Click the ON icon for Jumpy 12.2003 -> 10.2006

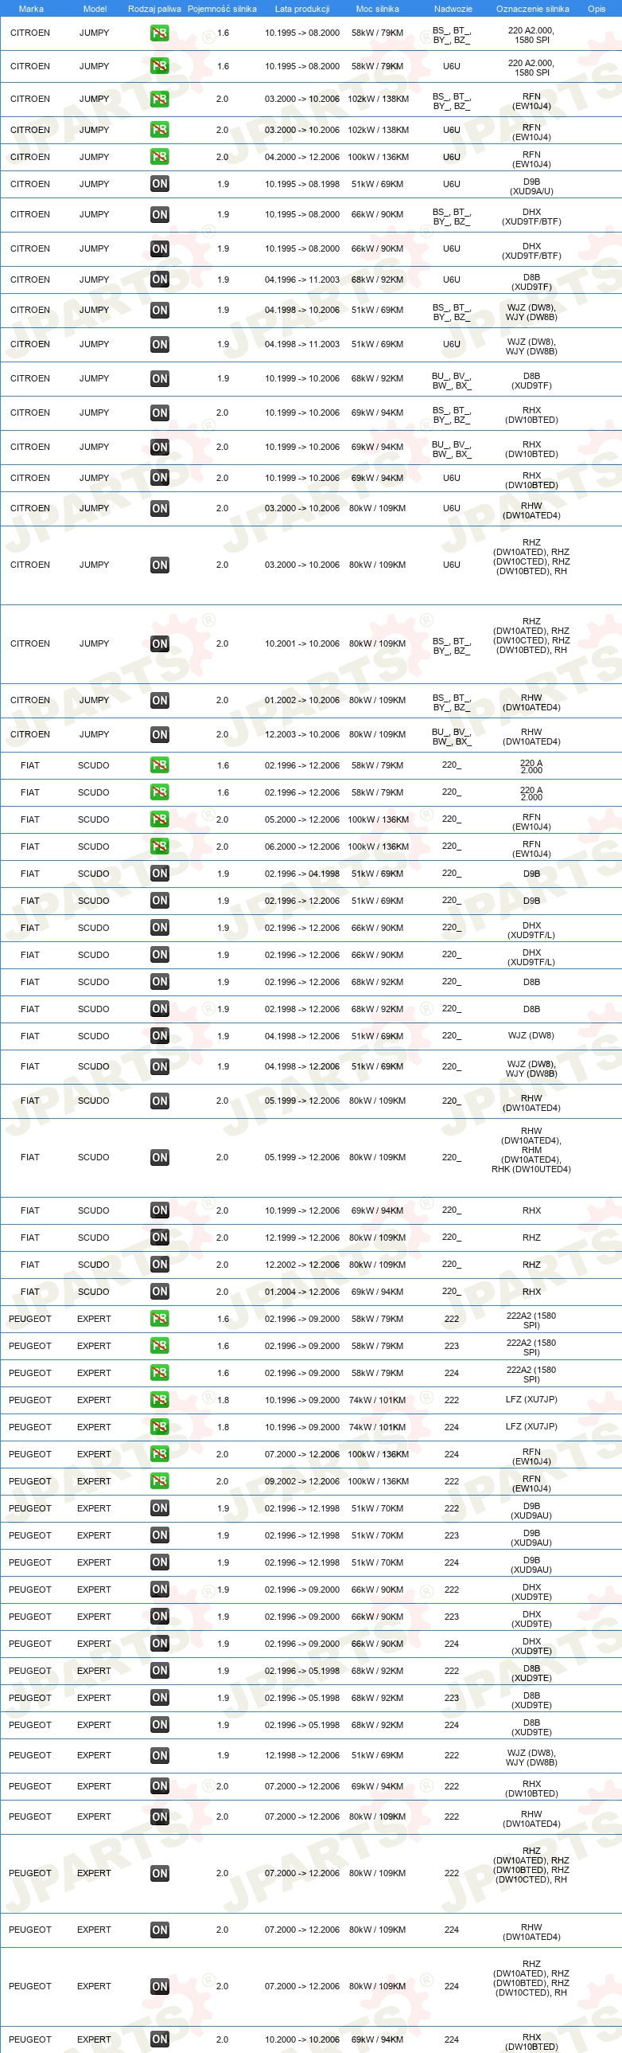[159, 735]
